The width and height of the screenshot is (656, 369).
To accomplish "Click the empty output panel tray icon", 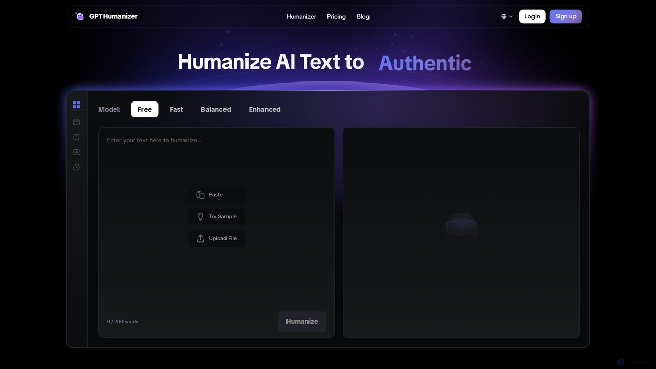I will (461, 227).
